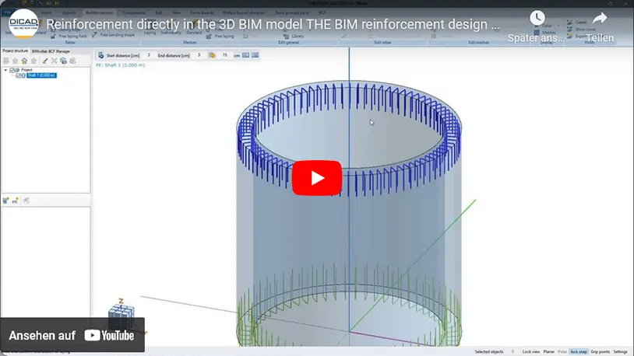
Task: Toggle the Shaft 1 checkbox
Action: (18, 75)
